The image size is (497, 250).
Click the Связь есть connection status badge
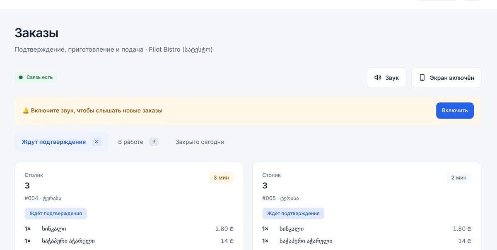click(36, 77)
